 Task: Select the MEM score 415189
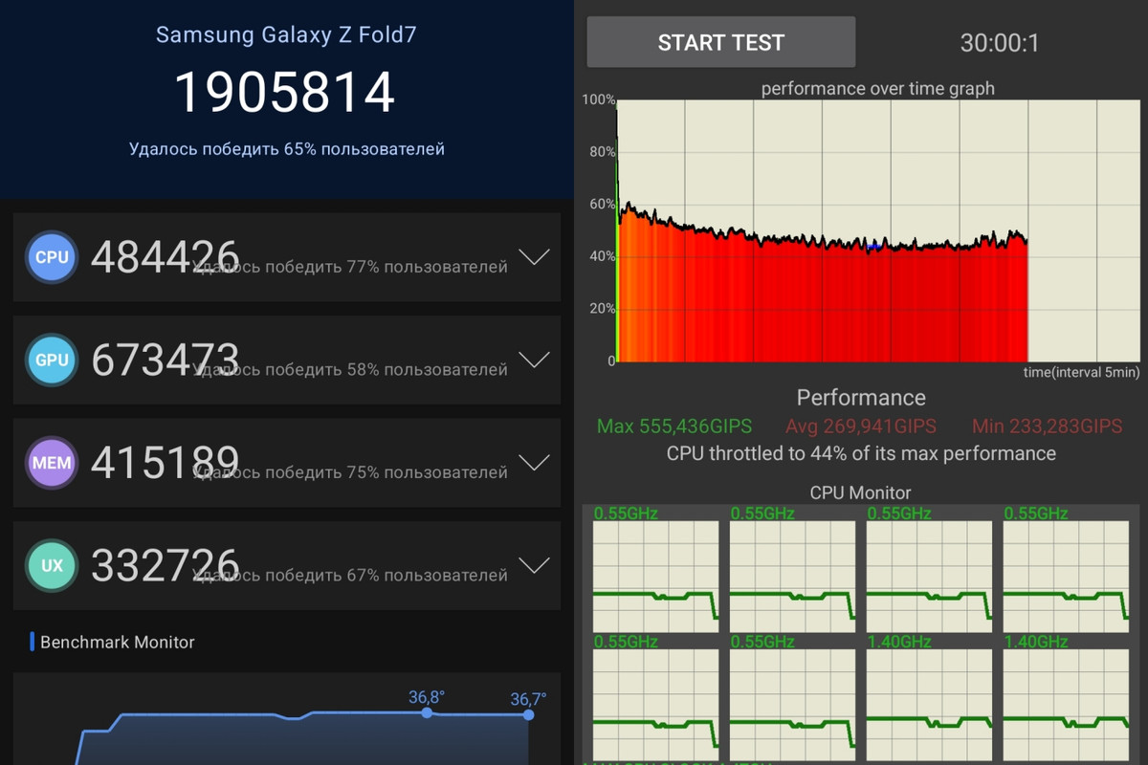tap(165, 462)
